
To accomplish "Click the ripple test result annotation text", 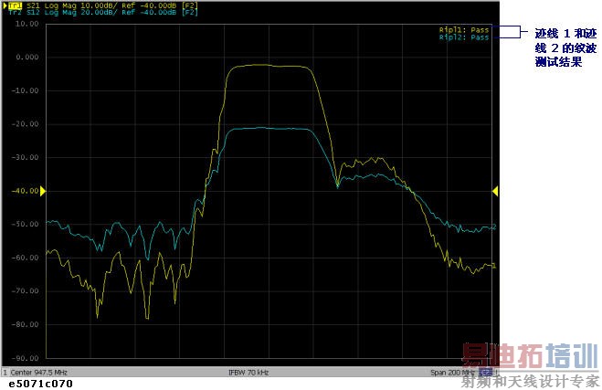I will (565, 48).
